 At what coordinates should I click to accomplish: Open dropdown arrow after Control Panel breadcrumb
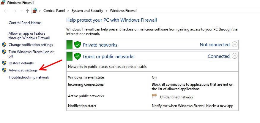[x=68, y=11]
